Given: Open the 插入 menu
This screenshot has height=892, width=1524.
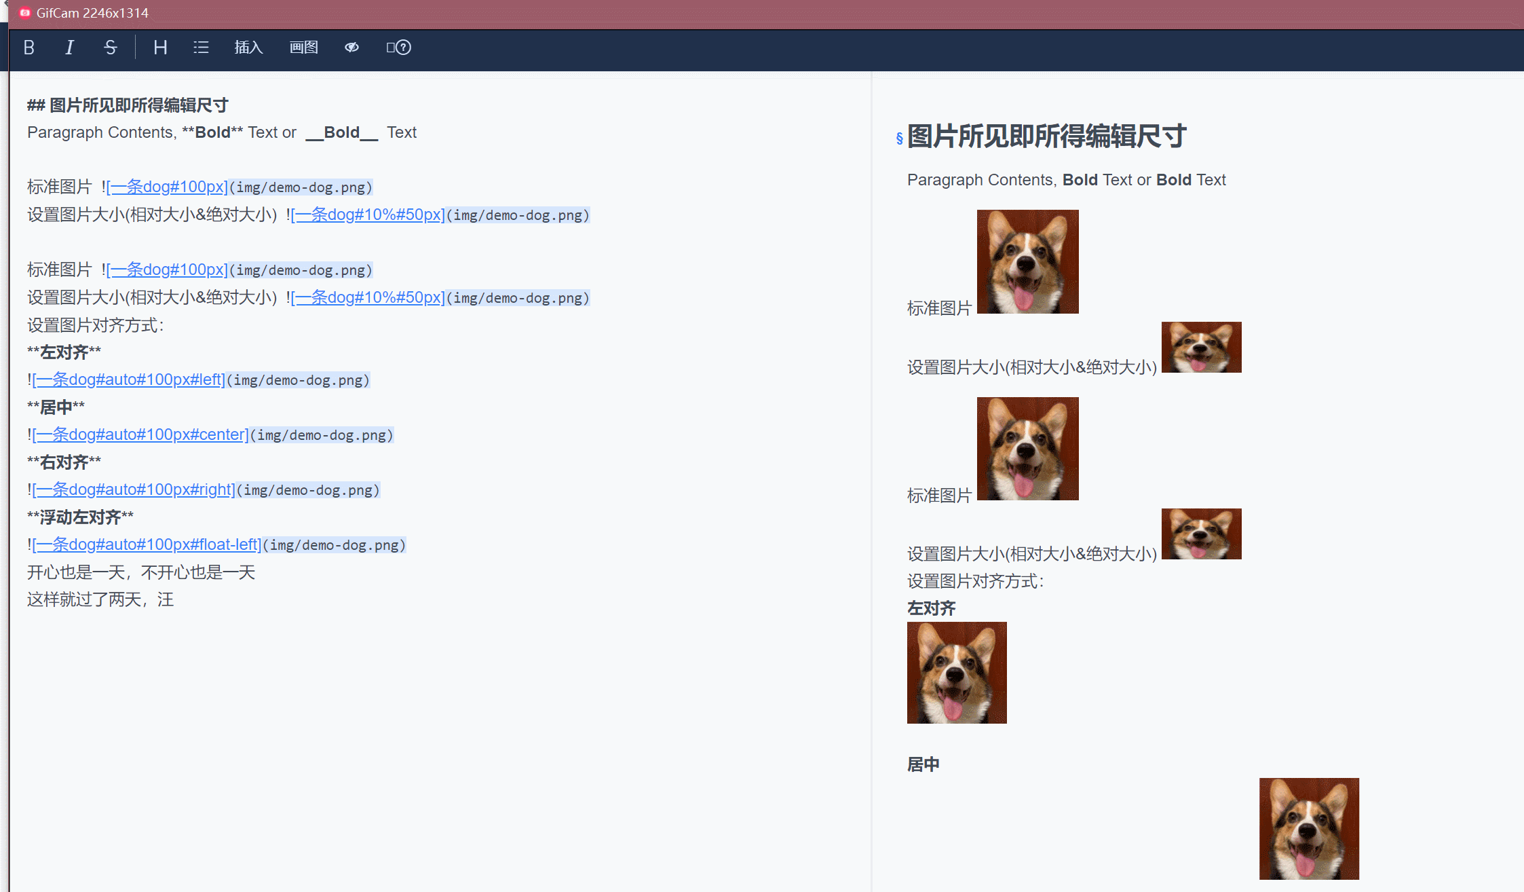Looking at the screenshot, I should pos(248,48).
